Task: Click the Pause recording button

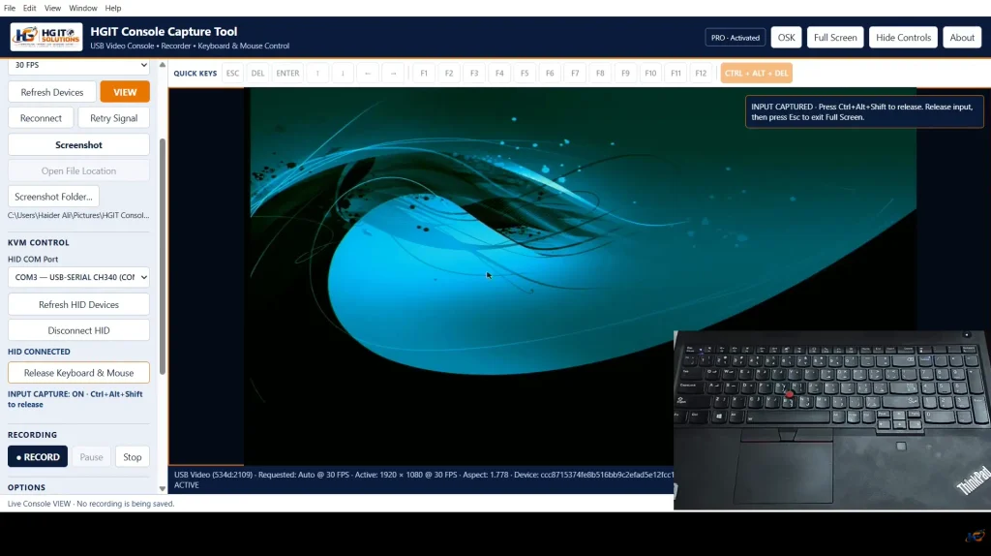Action: pos(91,456)
